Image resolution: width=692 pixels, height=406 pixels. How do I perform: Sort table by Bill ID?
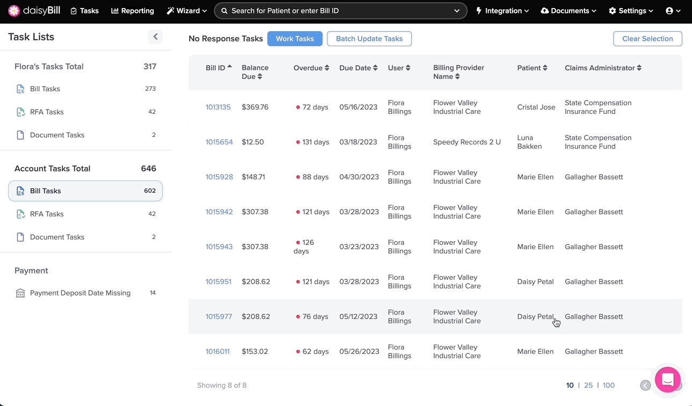pos(219,68)
